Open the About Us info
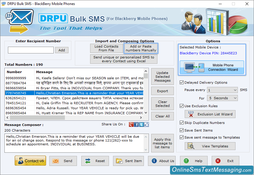 click(162, 161)
